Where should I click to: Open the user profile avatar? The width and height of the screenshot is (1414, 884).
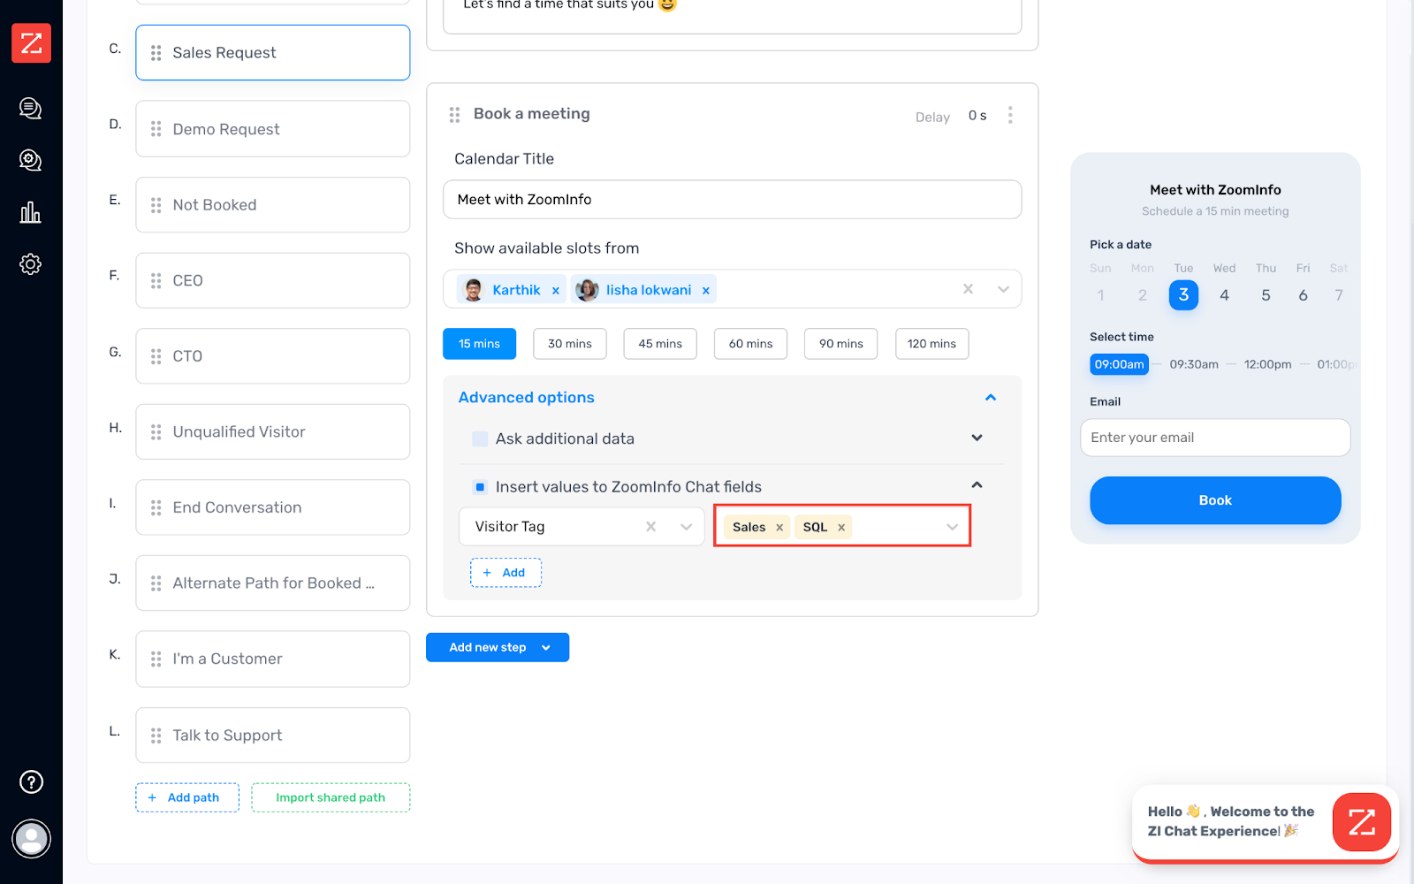[31, 839]
